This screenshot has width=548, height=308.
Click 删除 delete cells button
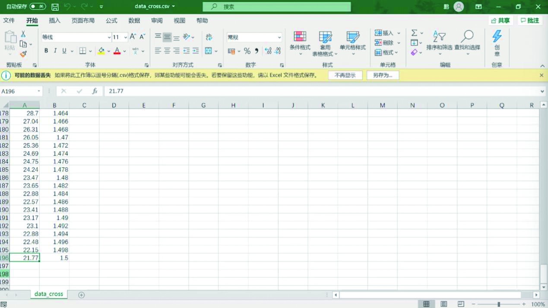pyautogui.click(x=384, y=43)
